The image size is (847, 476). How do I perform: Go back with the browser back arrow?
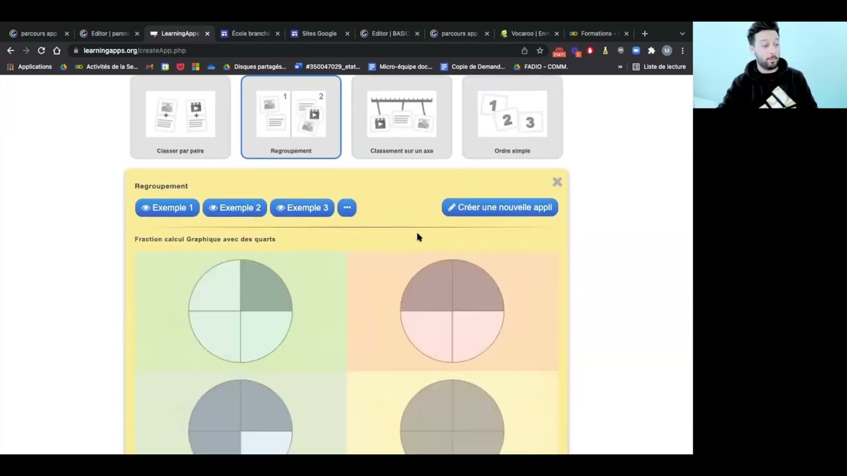[11, 50]
